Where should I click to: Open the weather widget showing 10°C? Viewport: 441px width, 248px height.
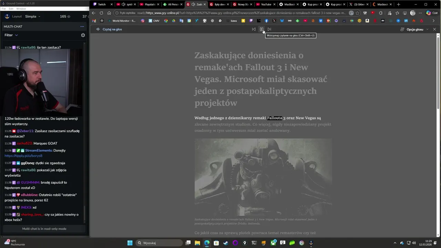pos(14,243)
